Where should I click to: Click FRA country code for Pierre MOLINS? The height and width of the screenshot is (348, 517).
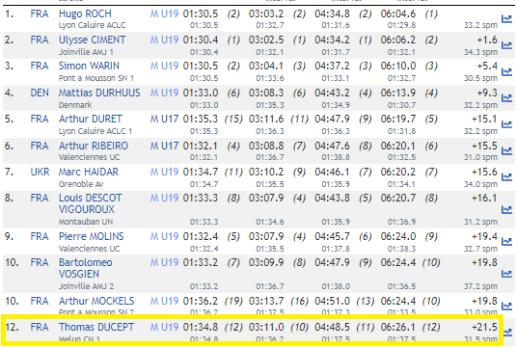(x=40, y=236)
